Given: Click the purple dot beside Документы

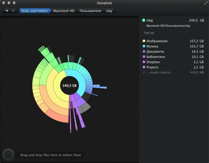Looking at the screenshot, I should pos(144,51).
